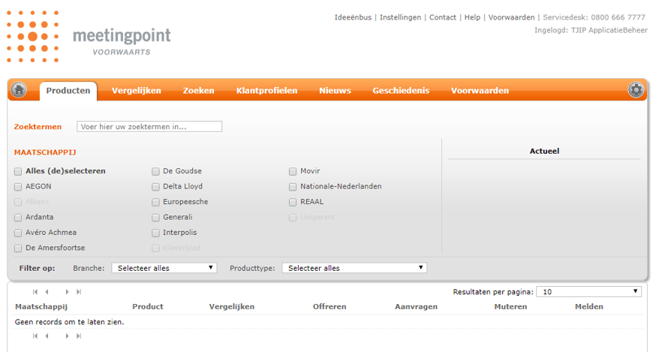The width and height of the screenshot is (656, 352).
Task: Open the settings gear in the orange bar
Action: (x=636, y=89)
